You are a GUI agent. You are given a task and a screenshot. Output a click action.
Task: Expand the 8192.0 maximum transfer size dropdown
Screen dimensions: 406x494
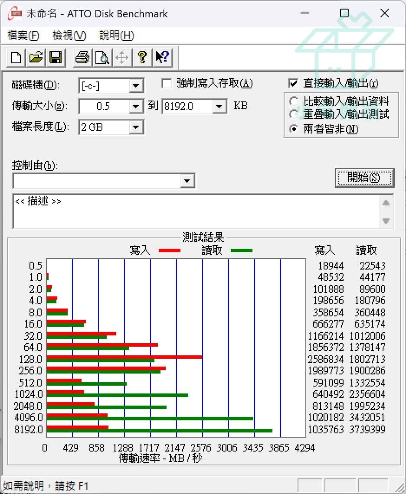pos(219,107)
